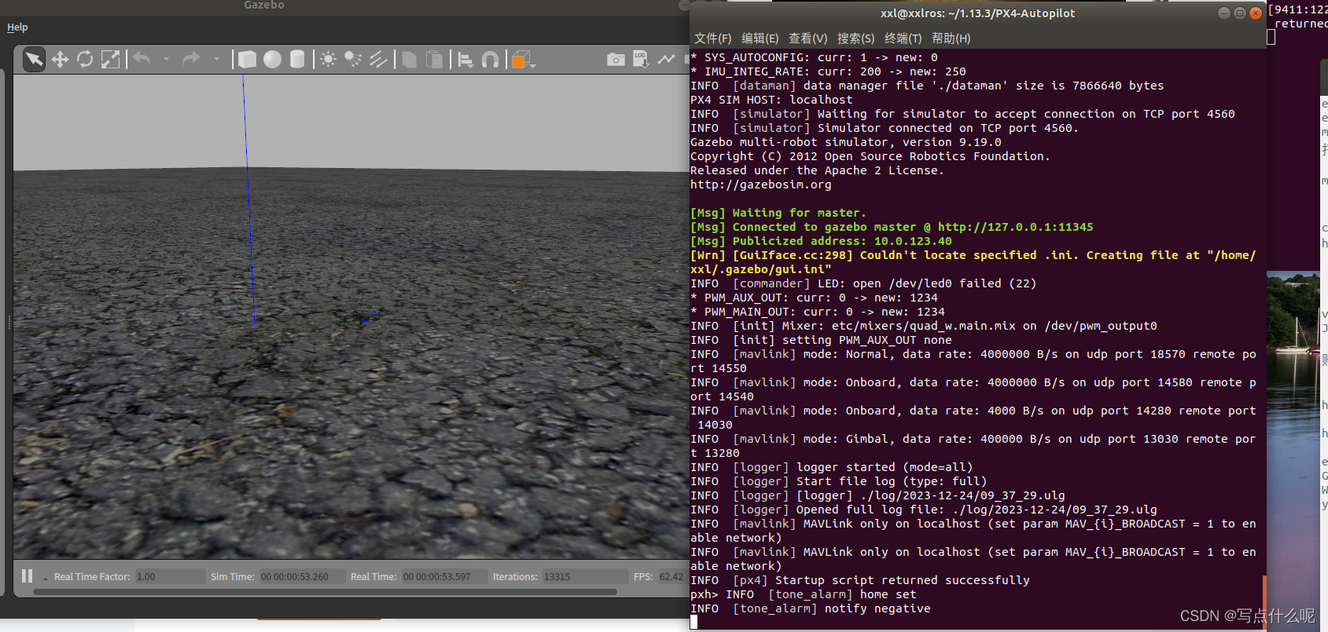1328x632 pixels.
Task: Click the 'Startup script returned successfully' line
Action: pyautogui.click(x=860, y=580)
